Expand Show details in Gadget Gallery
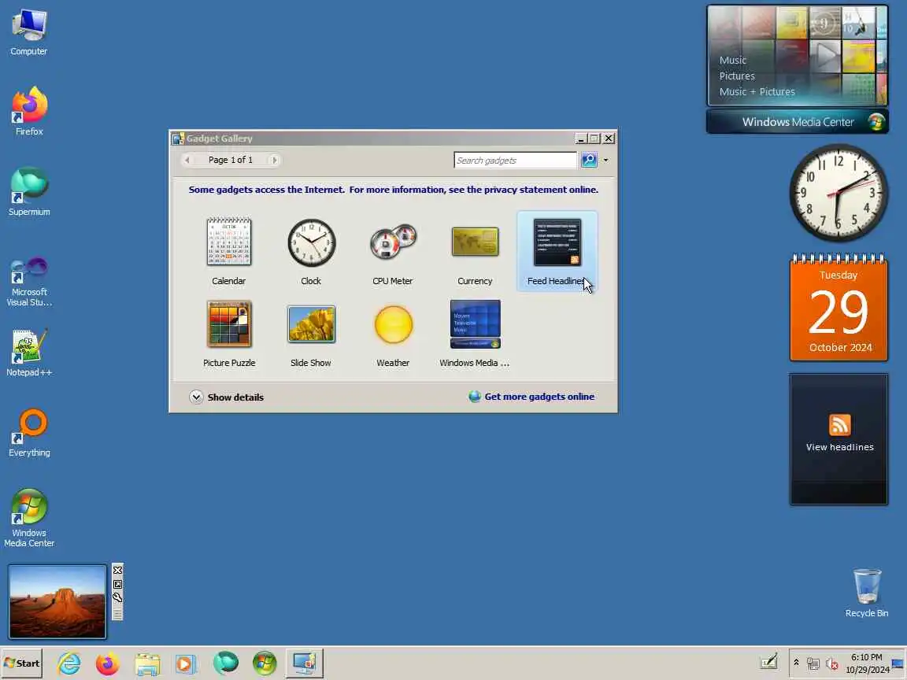907x680 pixels. click(227, 397)
